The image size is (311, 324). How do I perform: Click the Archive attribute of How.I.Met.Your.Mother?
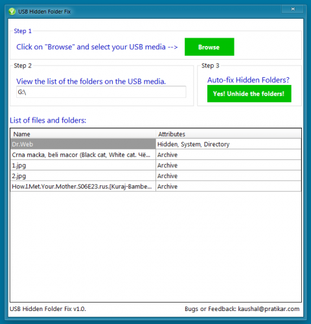pyautogui.click(x=167, y=187)
